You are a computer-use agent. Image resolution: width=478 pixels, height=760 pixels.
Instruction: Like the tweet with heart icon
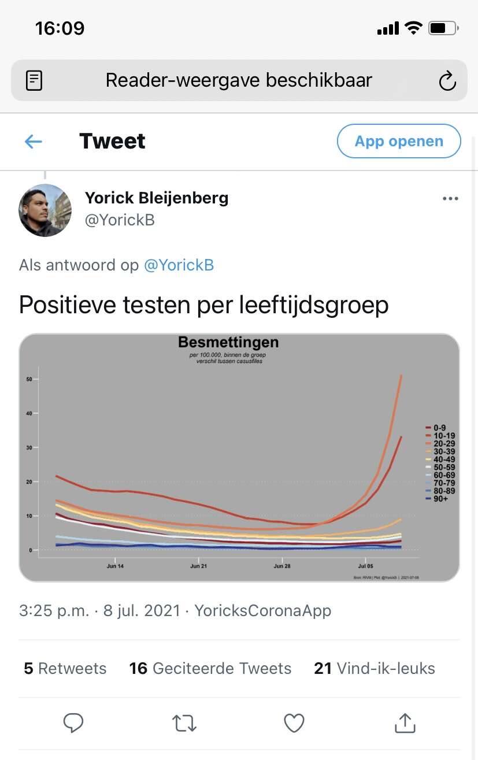[294, 722]
